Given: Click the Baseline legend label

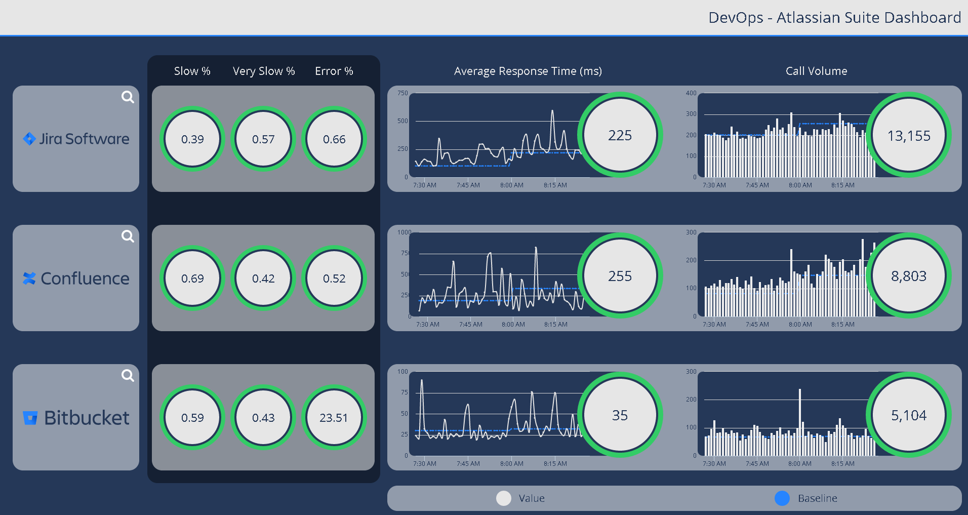Looking at the screenshot, I should pyautogui.click(x=817, y=498).
